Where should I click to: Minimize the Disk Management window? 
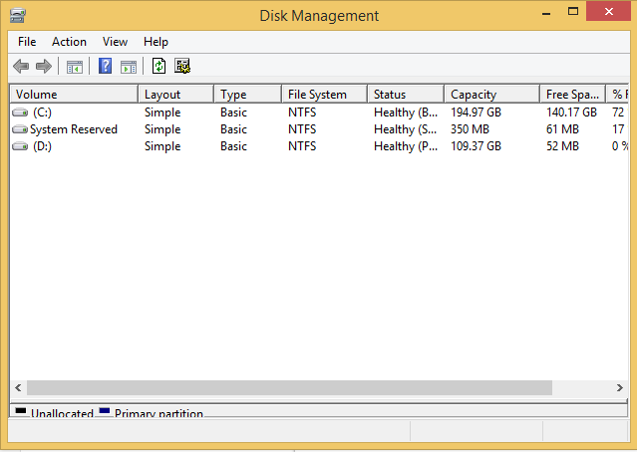546,12
